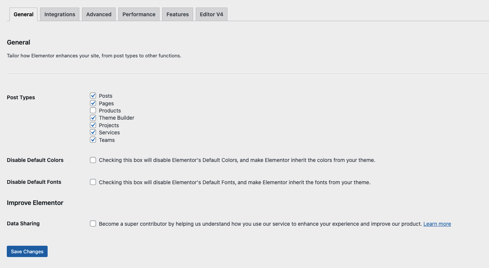The image size is (489, 268).
Task: Open the Learn more link
Action: (437, 224)
